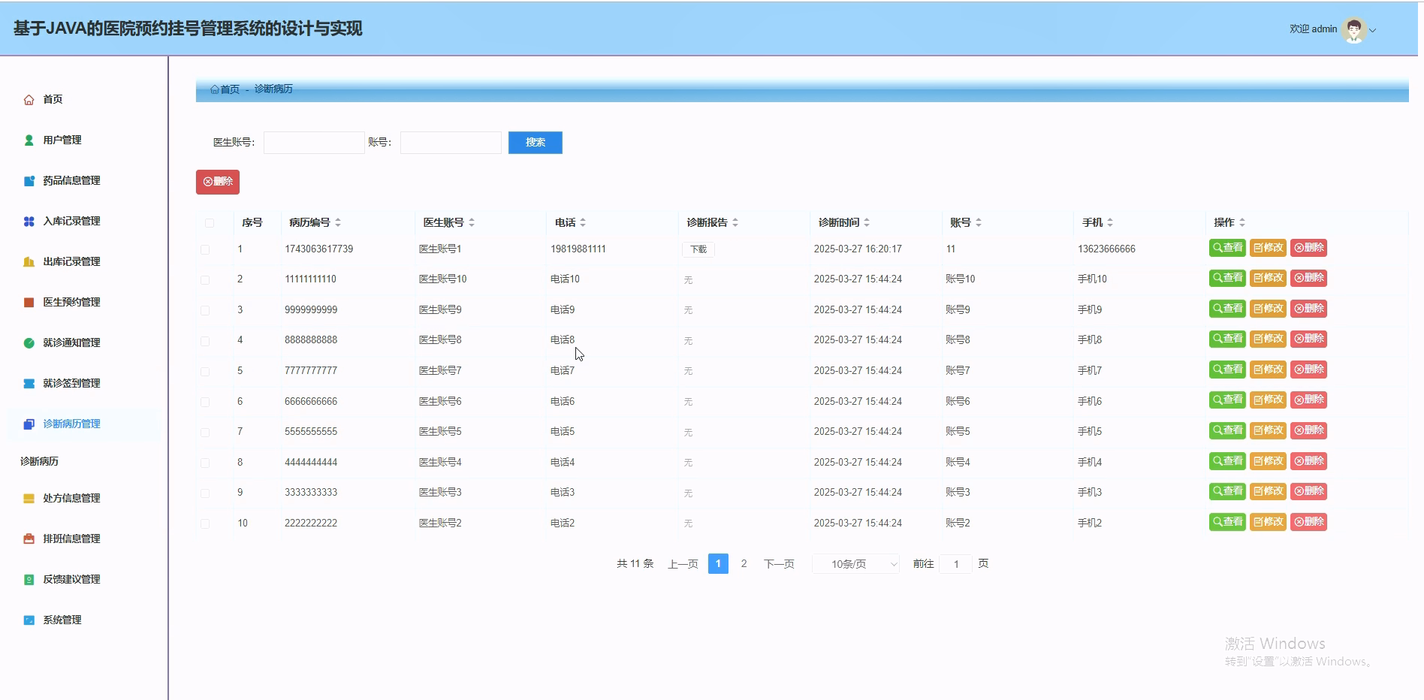Click 修改 for row 医生账号3

1269,491
